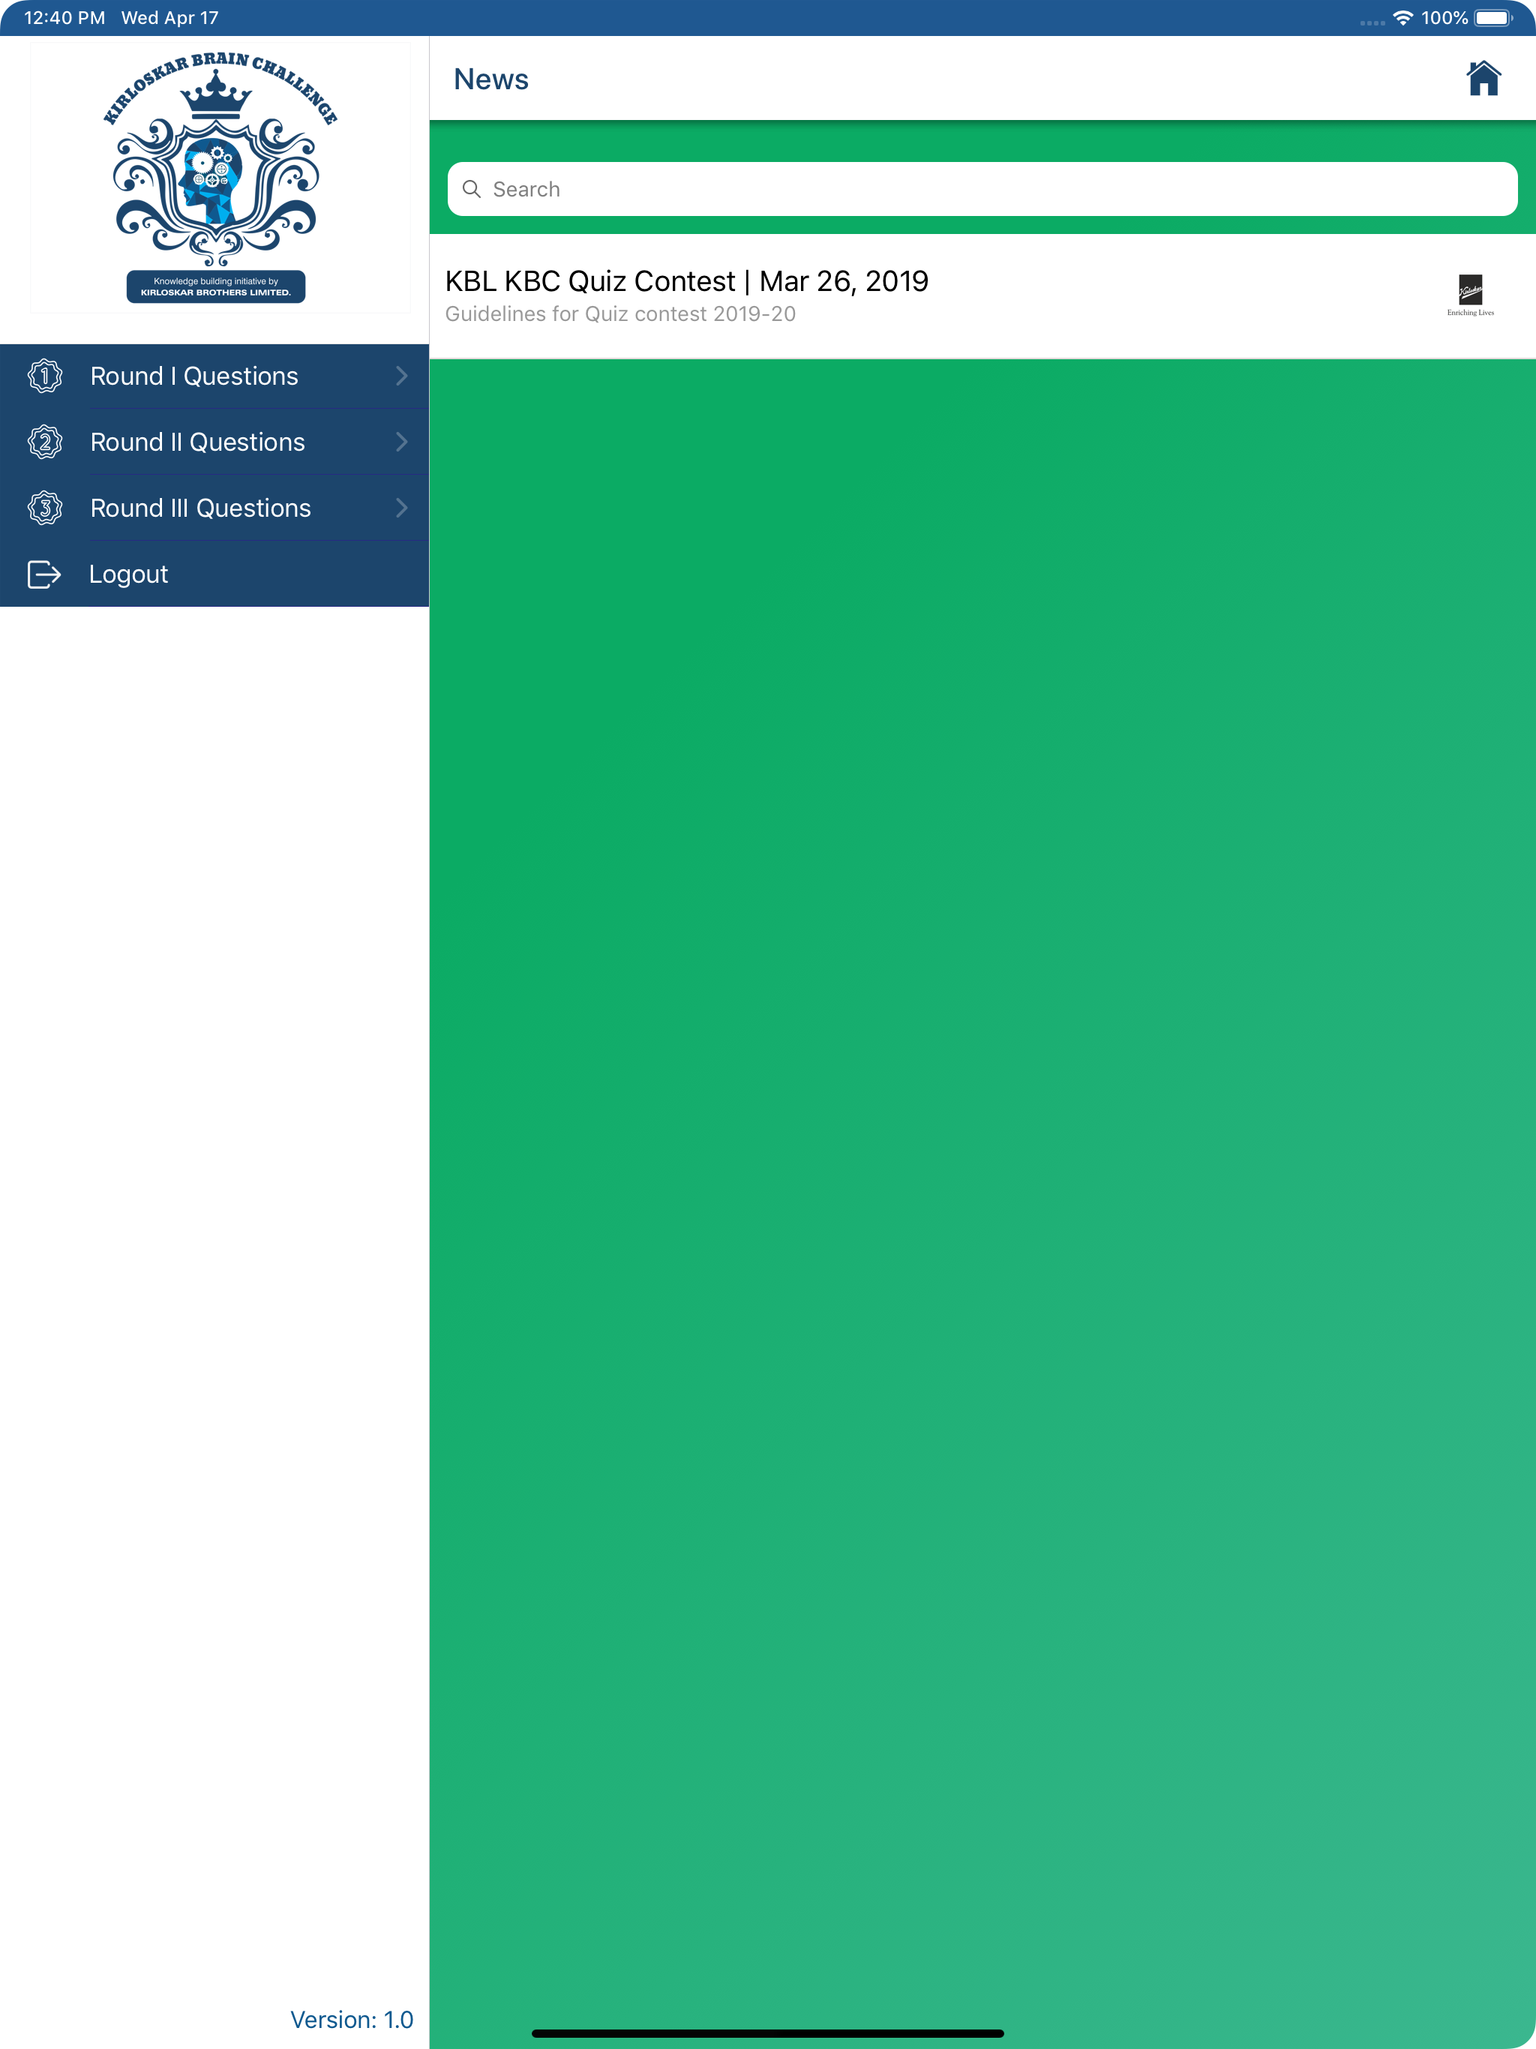Tap the Version: 1.0 label
This screenshot has width=1536, height=2049.
(351, 2019)
